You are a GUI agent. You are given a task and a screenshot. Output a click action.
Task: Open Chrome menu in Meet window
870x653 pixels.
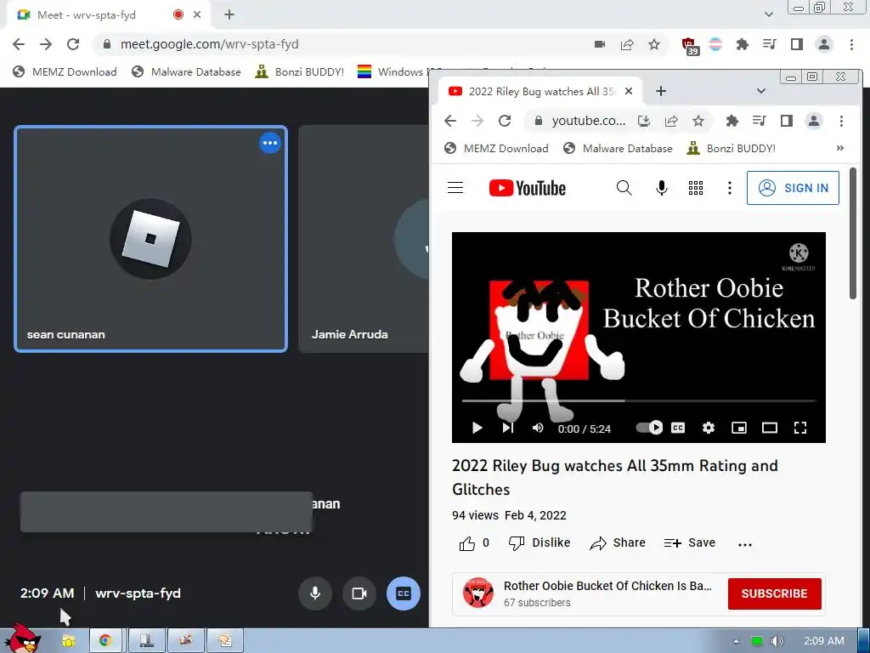click(x=851, y=44)
